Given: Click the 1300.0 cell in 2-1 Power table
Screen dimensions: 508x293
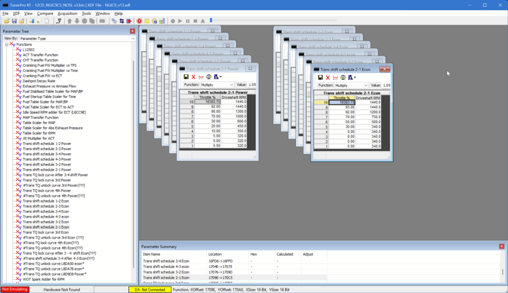Looking at the screenshot, I should click(x=234, y=111).
